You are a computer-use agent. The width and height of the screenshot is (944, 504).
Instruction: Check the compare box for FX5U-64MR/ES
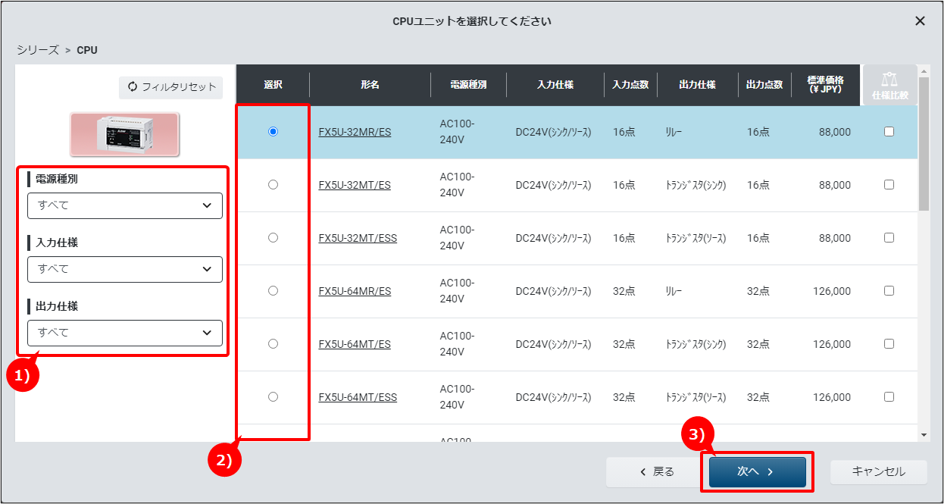[889, 291]
